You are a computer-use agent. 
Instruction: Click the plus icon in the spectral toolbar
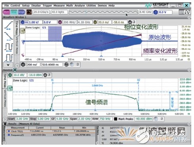point(45,75)
